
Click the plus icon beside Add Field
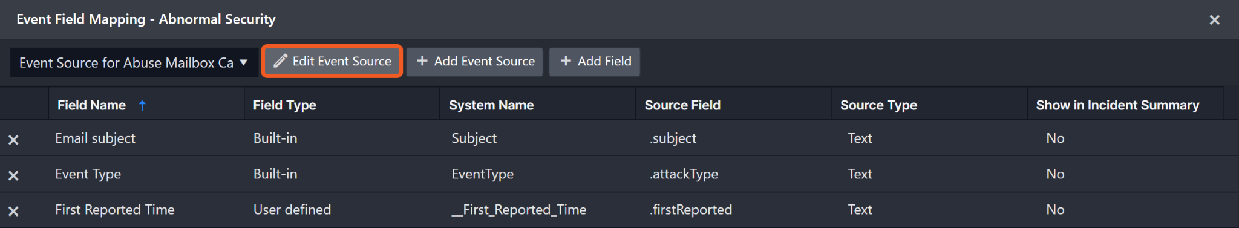click(566, 61)
